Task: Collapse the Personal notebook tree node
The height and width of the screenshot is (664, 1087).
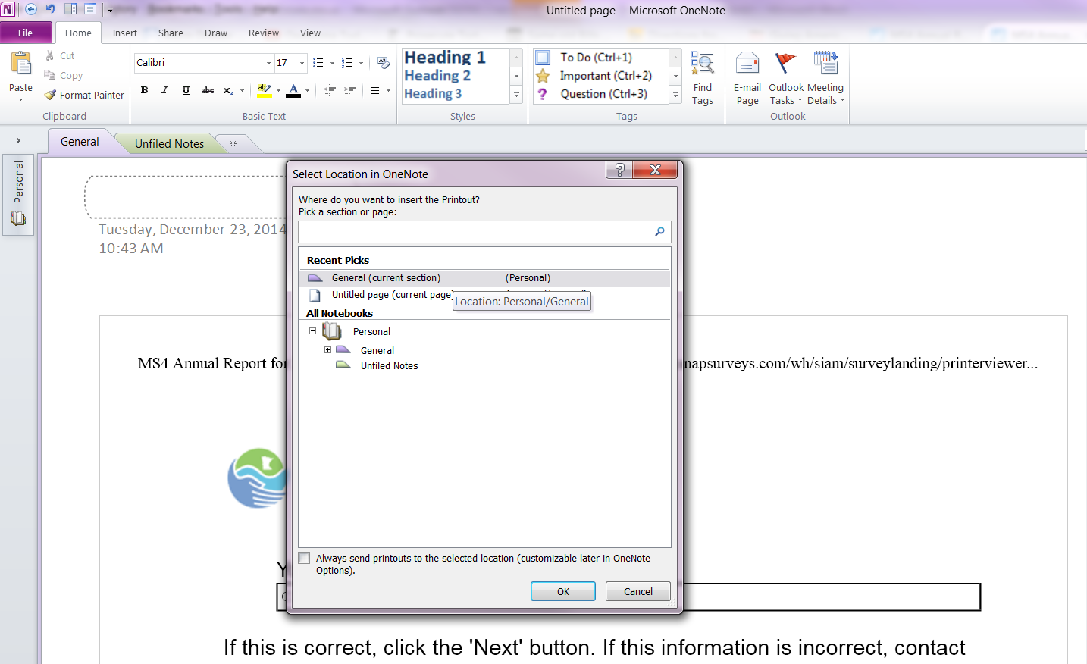Action: (x=312, y=331)
